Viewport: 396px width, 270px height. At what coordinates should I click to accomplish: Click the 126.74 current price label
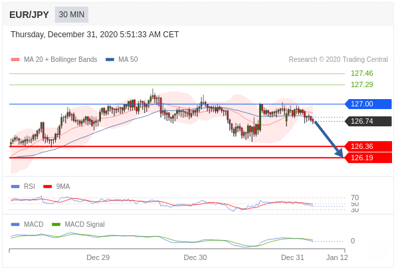click(x=368, y=121)
